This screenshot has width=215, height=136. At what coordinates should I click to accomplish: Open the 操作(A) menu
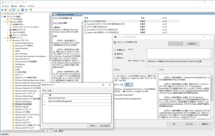(14, 6)
